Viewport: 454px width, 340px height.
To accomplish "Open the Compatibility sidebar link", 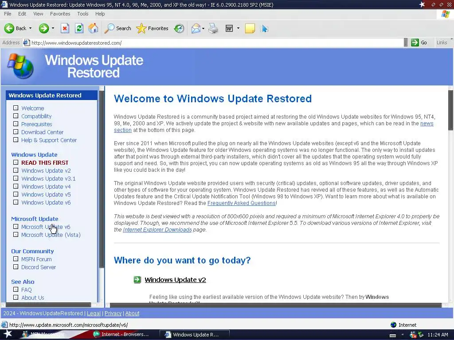I will pyautogui.click(x=36, y=116).
